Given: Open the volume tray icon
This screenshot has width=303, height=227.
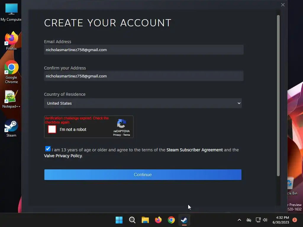Looking at the screenshot, I should point(265,220).
